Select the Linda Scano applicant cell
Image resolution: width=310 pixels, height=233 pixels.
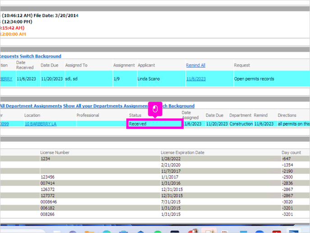click(161, 79)
